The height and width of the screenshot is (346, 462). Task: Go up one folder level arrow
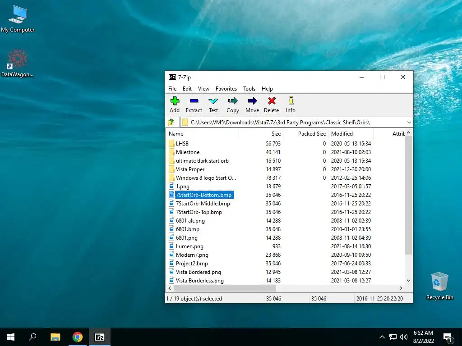(171, 122)
